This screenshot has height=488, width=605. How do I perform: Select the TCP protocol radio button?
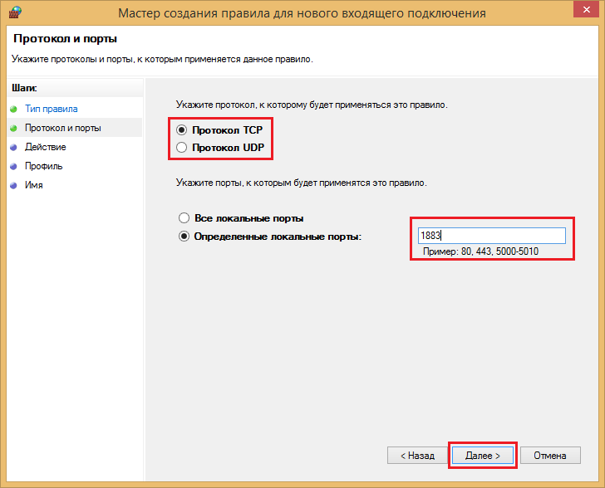point(181,130)
